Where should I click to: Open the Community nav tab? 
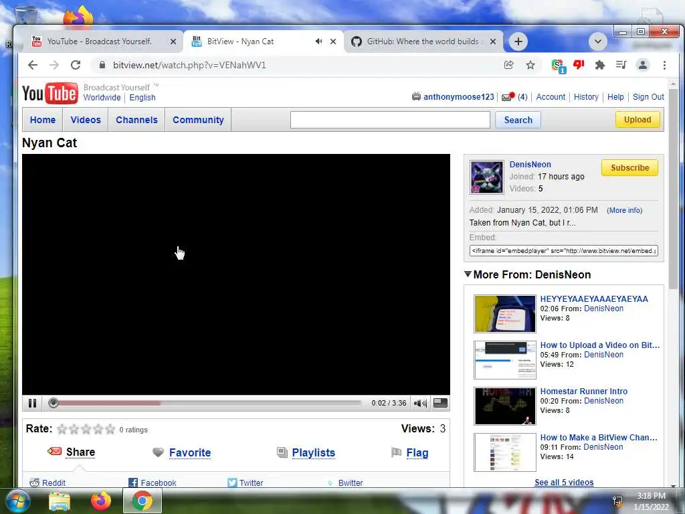point(198,120)
